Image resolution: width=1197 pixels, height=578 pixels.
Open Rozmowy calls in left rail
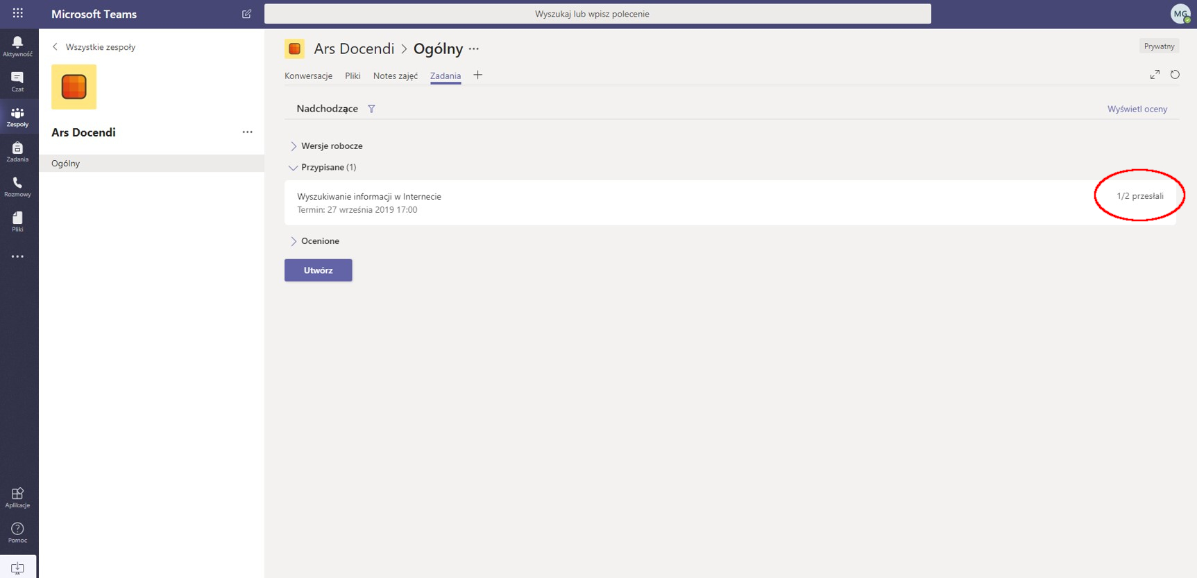point(17,187)
